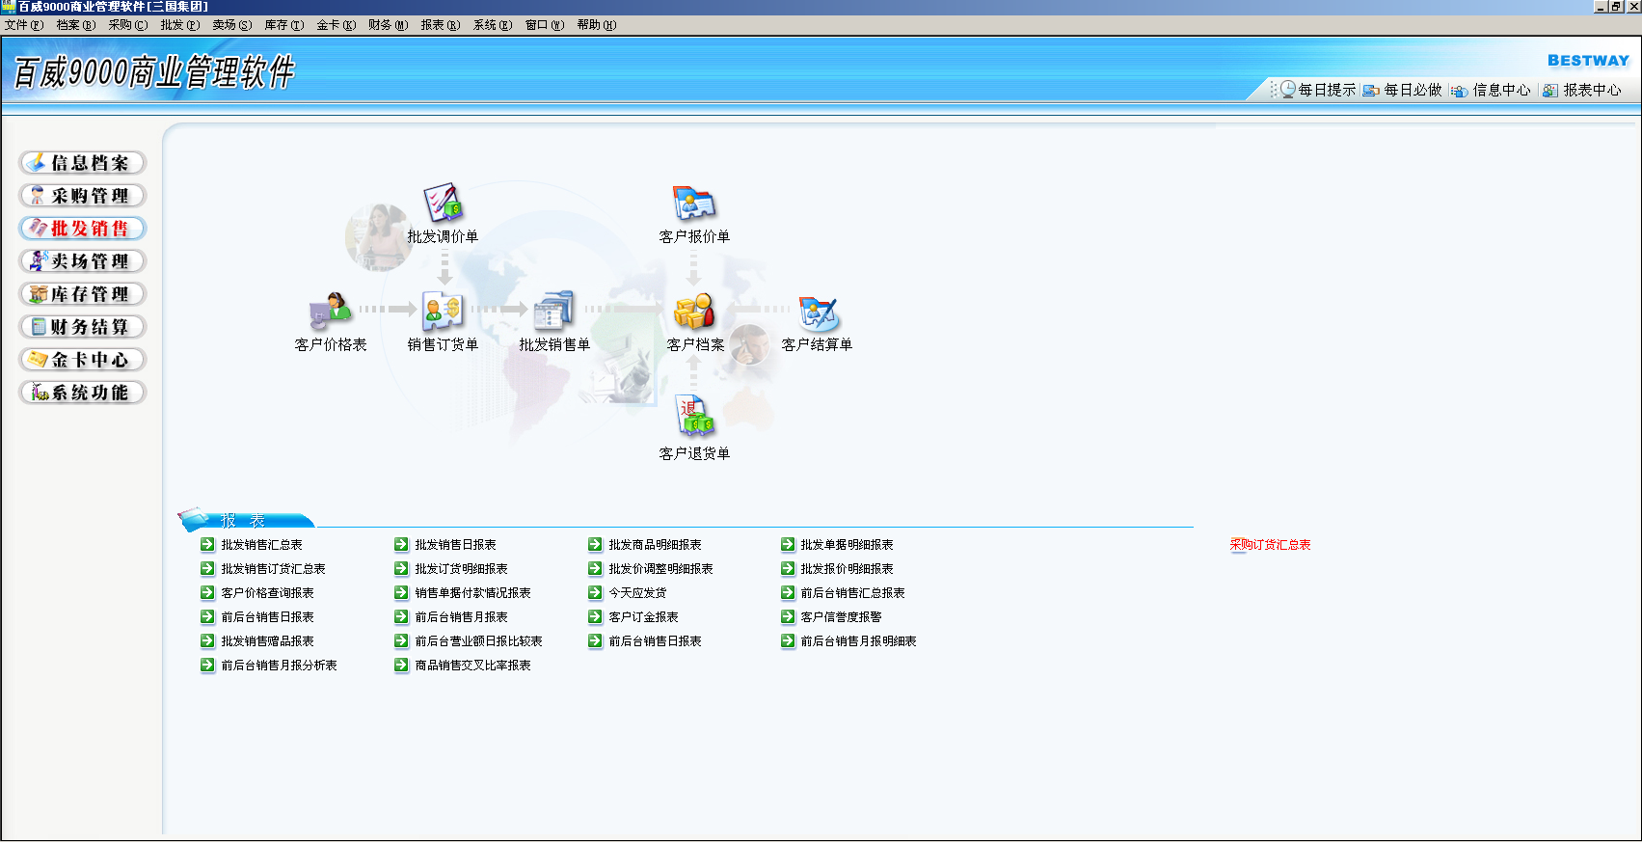Open the 报表 menu
Screen dimensions: 1642x843
(x=441, y=25)
